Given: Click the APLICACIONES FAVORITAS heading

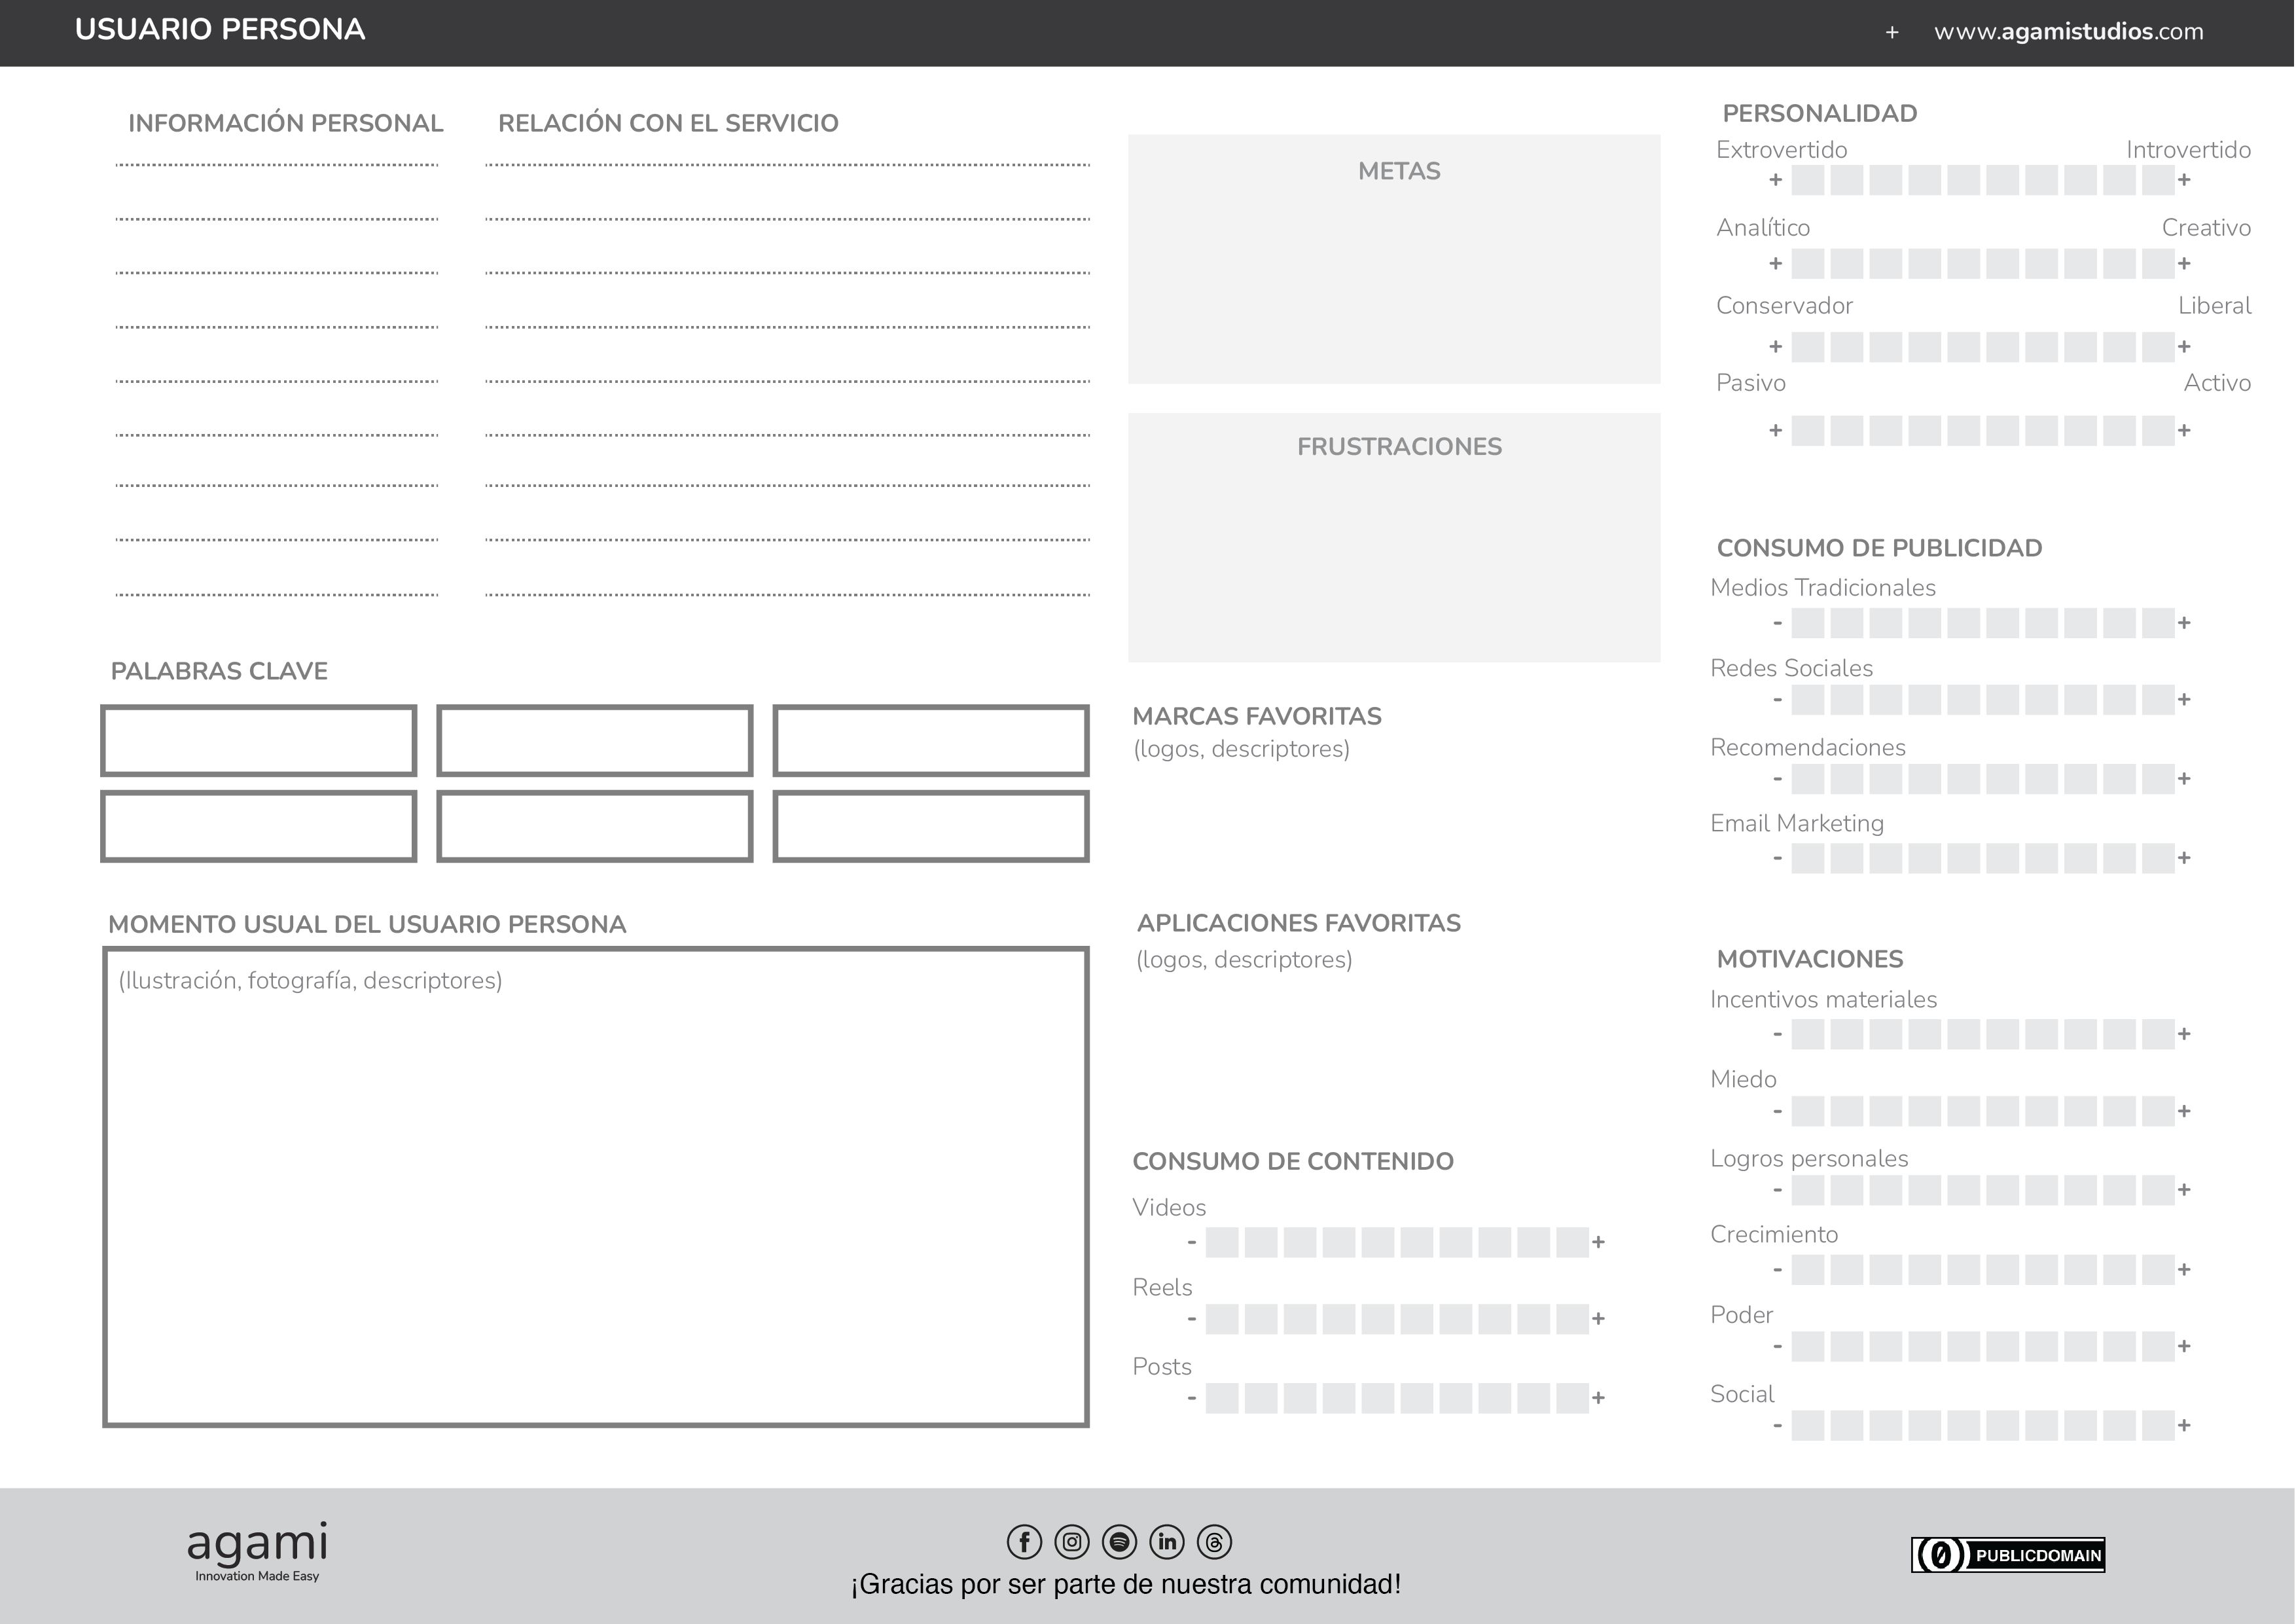Looking at the screenshot, I should 1299,923.
